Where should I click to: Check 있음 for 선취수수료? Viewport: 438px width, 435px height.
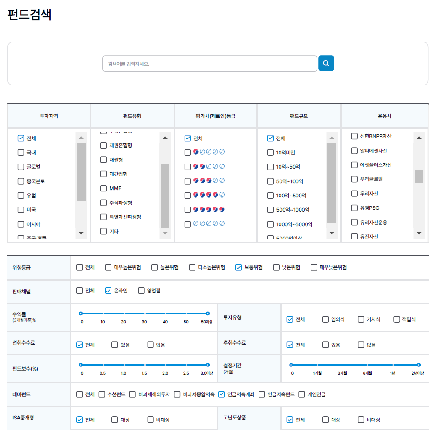coord(115,345)
